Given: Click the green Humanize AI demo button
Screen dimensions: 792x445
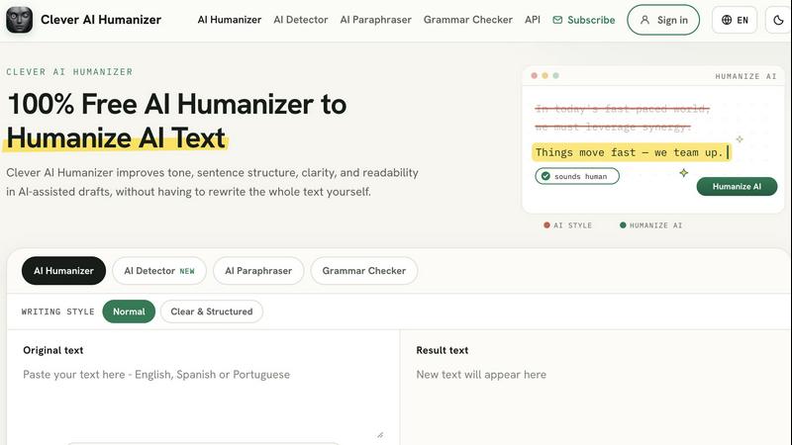Looking at the screenshot, I should pos(737,186).
